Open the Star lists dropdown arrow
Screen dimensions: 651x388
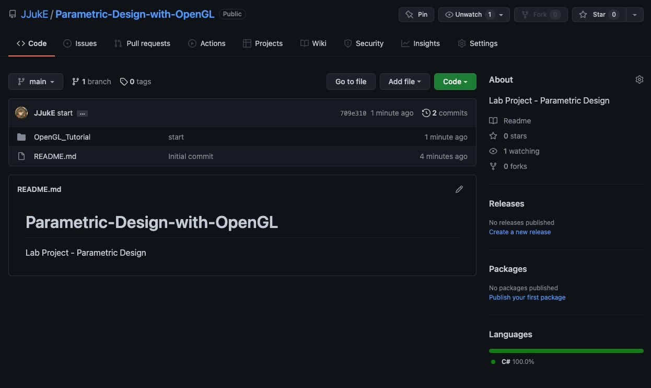[634, 15]
